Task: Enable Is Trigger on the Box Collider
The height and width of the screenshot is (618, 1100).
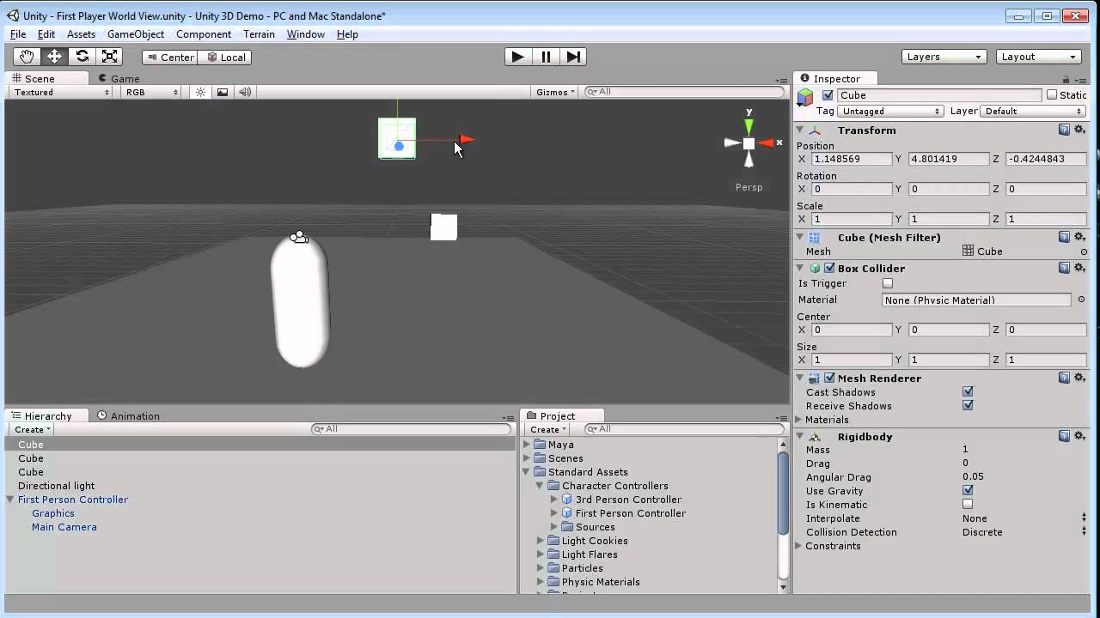Action: pos(887,283)
